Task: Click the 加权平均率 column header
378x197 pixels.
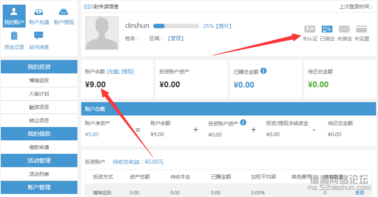Action: tap(263, 177)
